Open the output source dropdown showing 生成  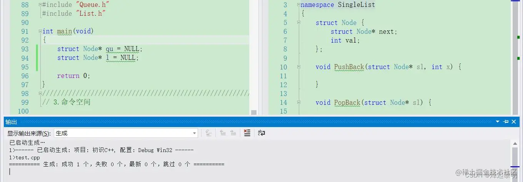(x=126, y=133)
